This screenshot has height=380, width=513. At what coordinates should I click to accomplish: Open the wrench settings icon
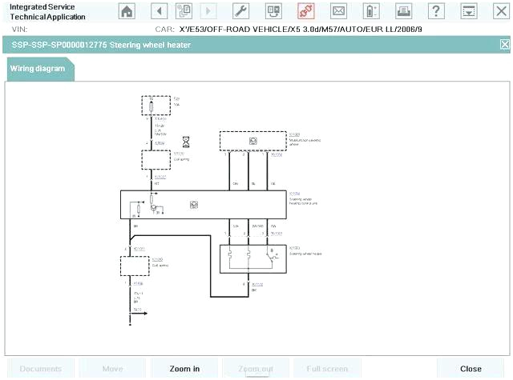coord(240,11)
